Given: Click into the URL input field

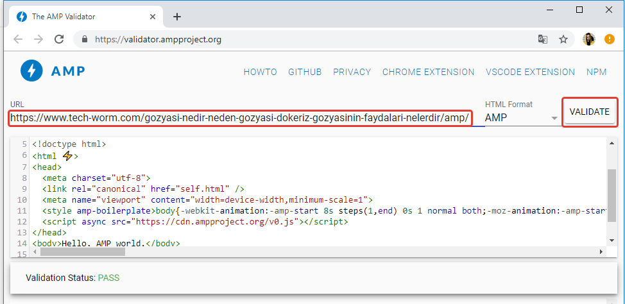Looking at the screenshot, I should [x=241, y=119].
